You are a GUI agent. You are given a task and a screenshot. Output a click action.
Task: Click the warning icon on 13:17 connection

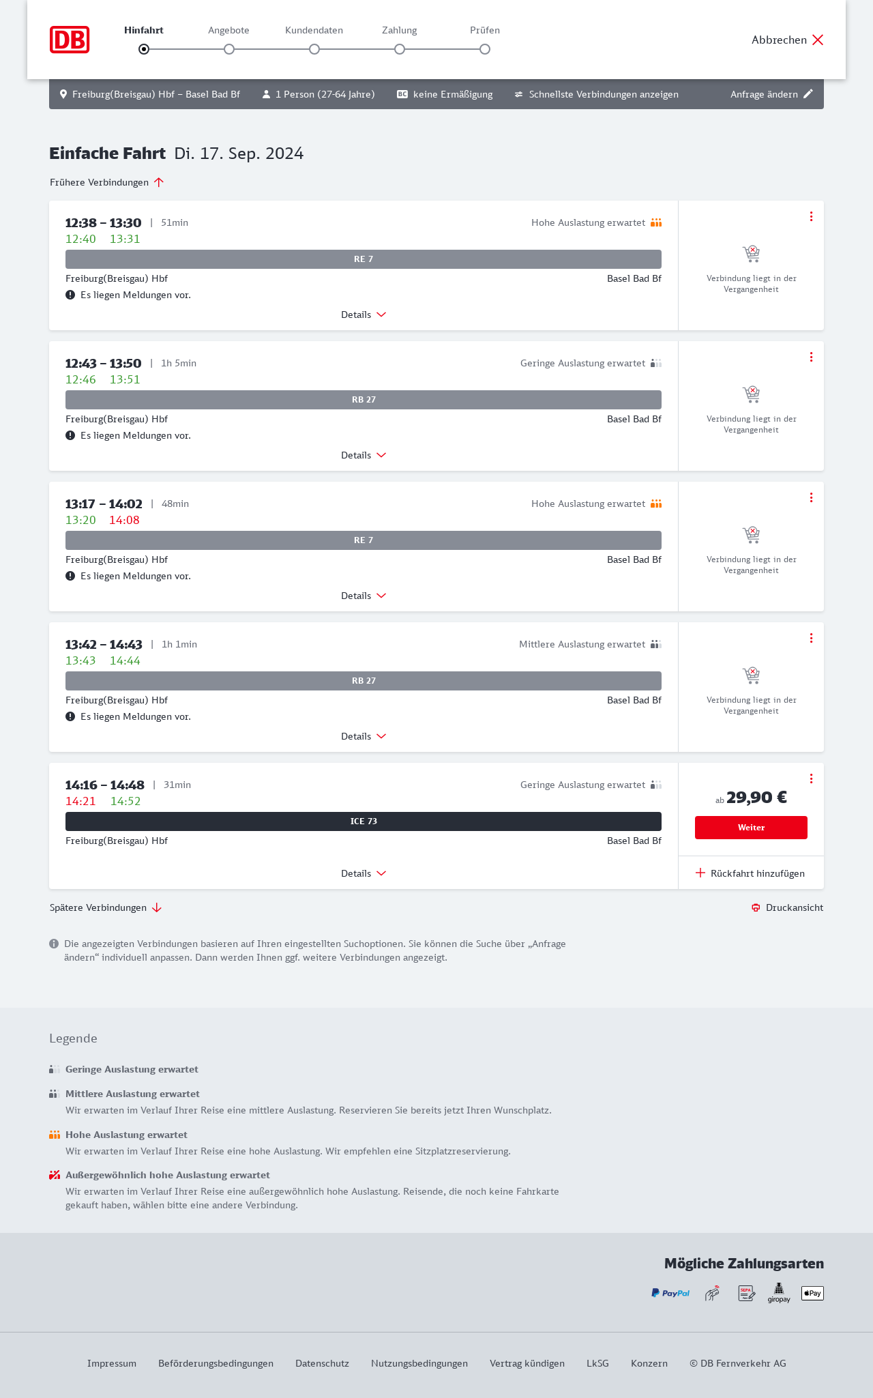tap(70, 576)
